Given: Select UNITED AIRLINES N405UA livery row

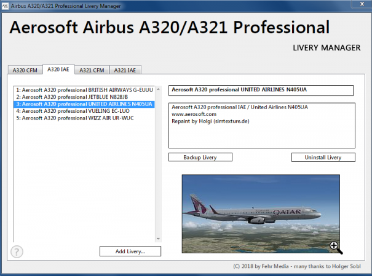Looking at the screenshot, I should coord(84,104).
